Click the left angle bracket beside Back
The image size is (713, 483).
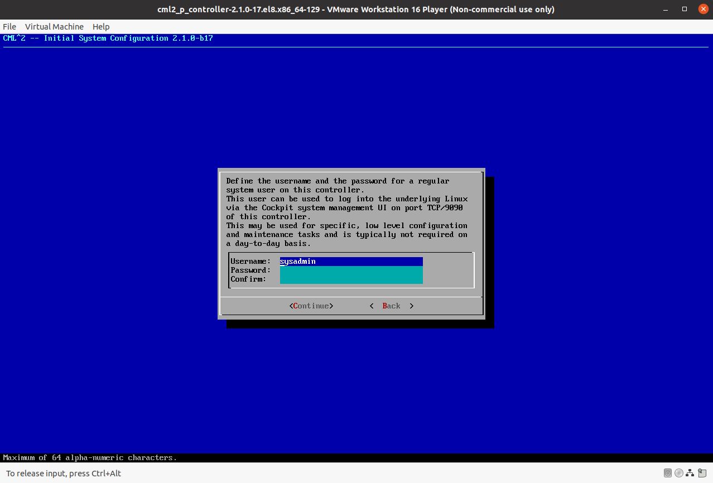(372, 306)
